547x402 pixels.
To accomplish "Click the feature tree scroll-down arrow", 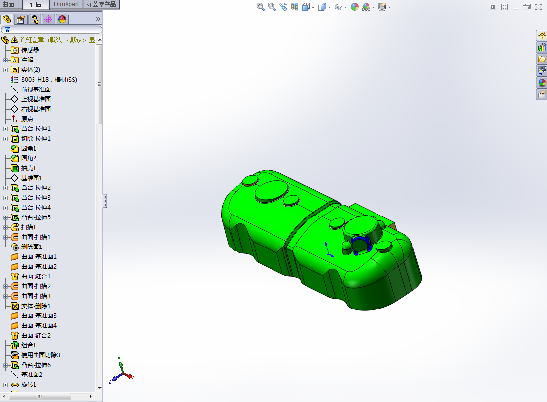I will tap(100, 388).
